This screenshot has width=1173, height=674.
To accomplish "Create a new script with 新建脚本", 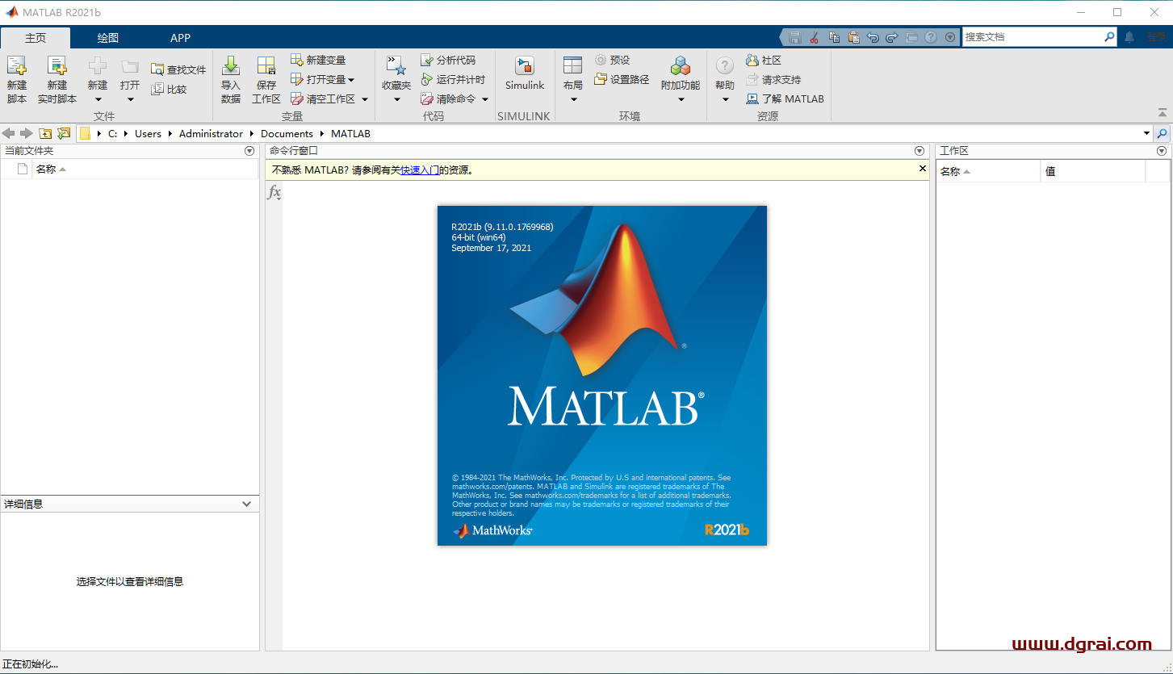I will click(x=17, y=78).
